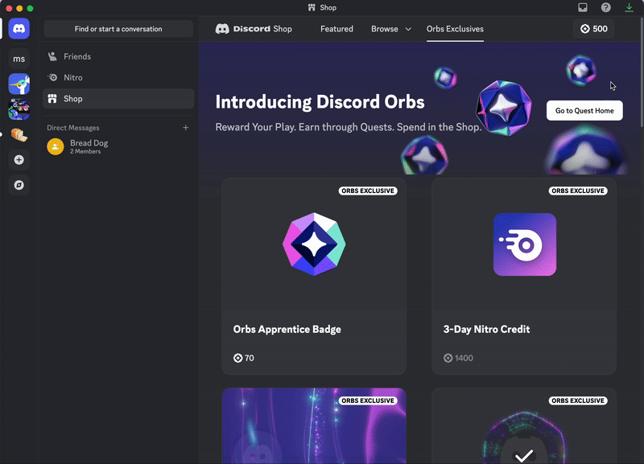Viewport: 644px width, 464px height.
Task: Click the Go to Quest Home button
Action: pyautogui.click(x=584, y=110)
